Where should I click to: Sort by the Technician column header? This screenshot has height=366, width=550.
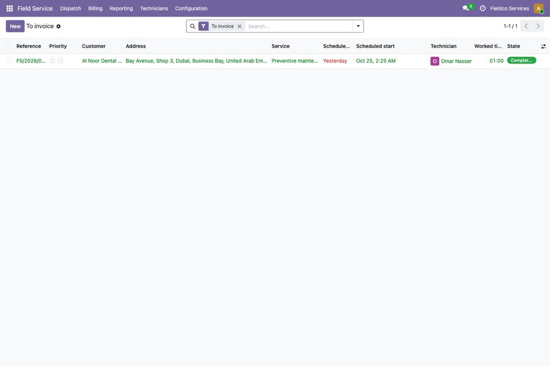443,46
